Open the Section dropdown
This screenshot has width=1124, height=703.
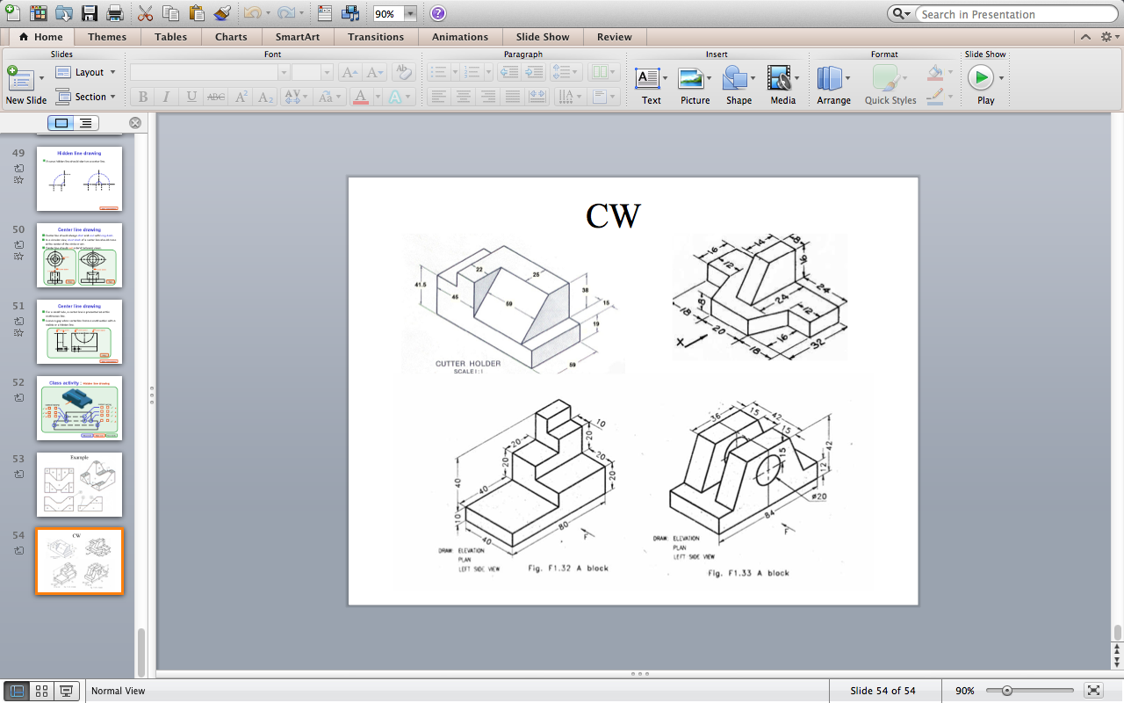(x=86, y=97)
